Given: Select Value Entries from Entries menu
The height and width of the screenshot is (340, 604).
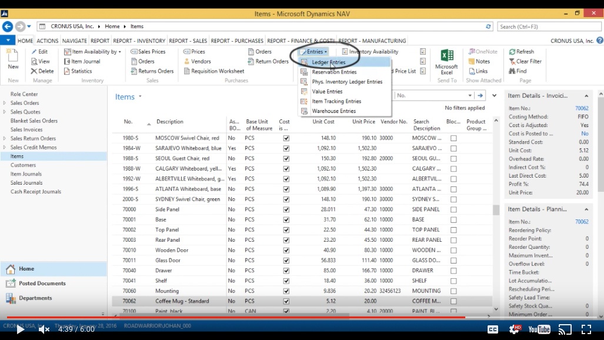Looking at the screenshot, I should point(327,91).
